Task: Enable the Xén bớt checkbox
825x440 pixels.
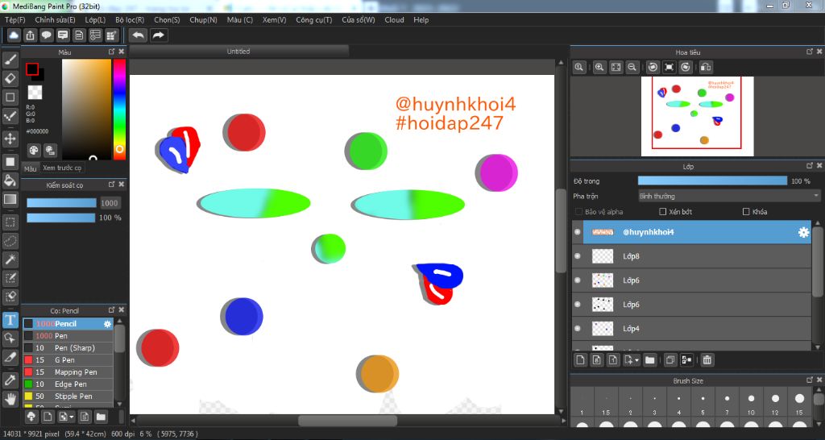Action: (663, 212)
